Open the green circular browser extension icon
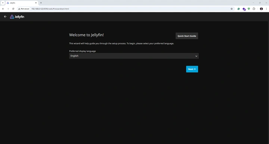This screenshot has width=269, height=144. pos(239,9)
